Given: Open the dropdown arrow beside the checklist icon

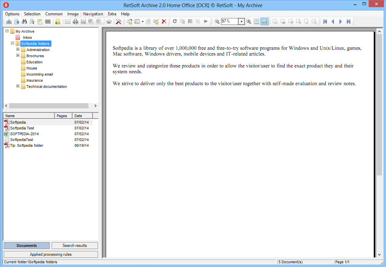Looking at the screenshot, I should [x=142, y=21].
